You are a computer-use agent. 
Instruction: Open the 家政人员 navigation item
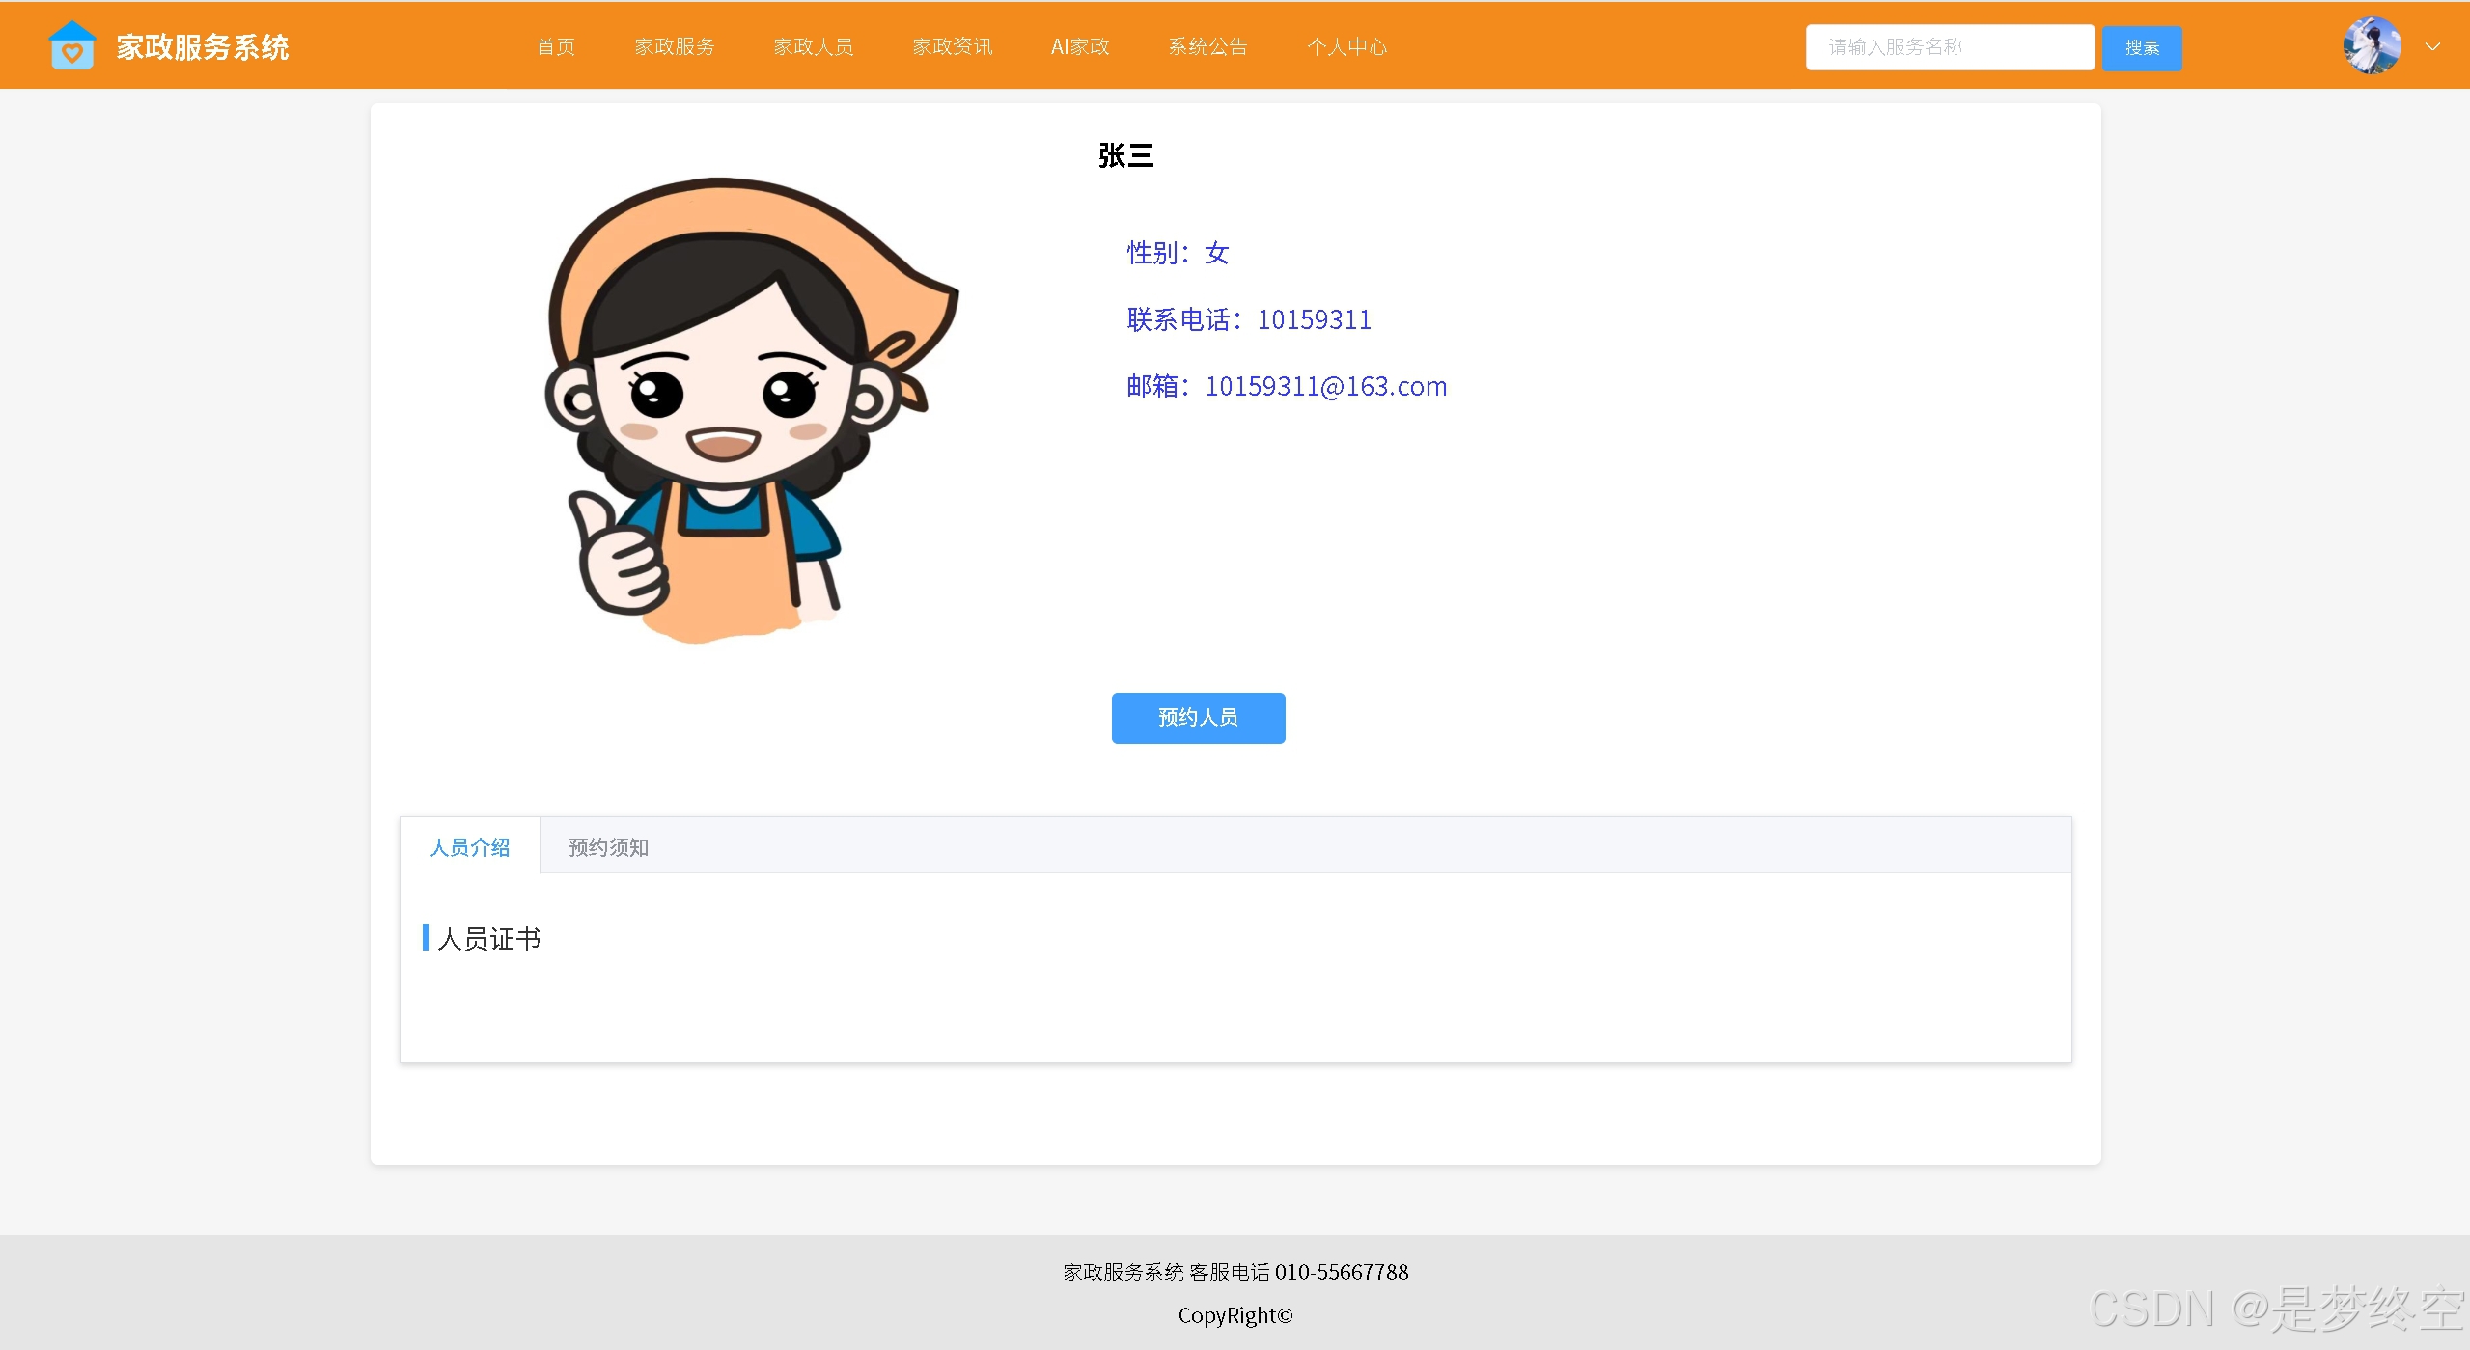click(813, 46)
